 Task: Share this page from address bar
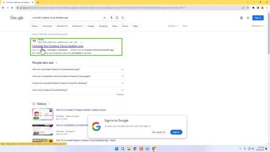(243, 8)
